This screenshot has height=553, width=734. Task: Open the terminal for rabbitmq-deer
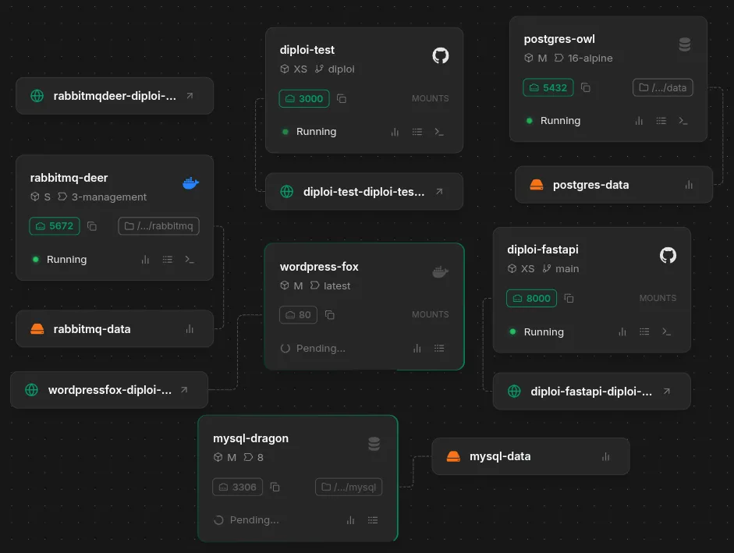point(190,259)
